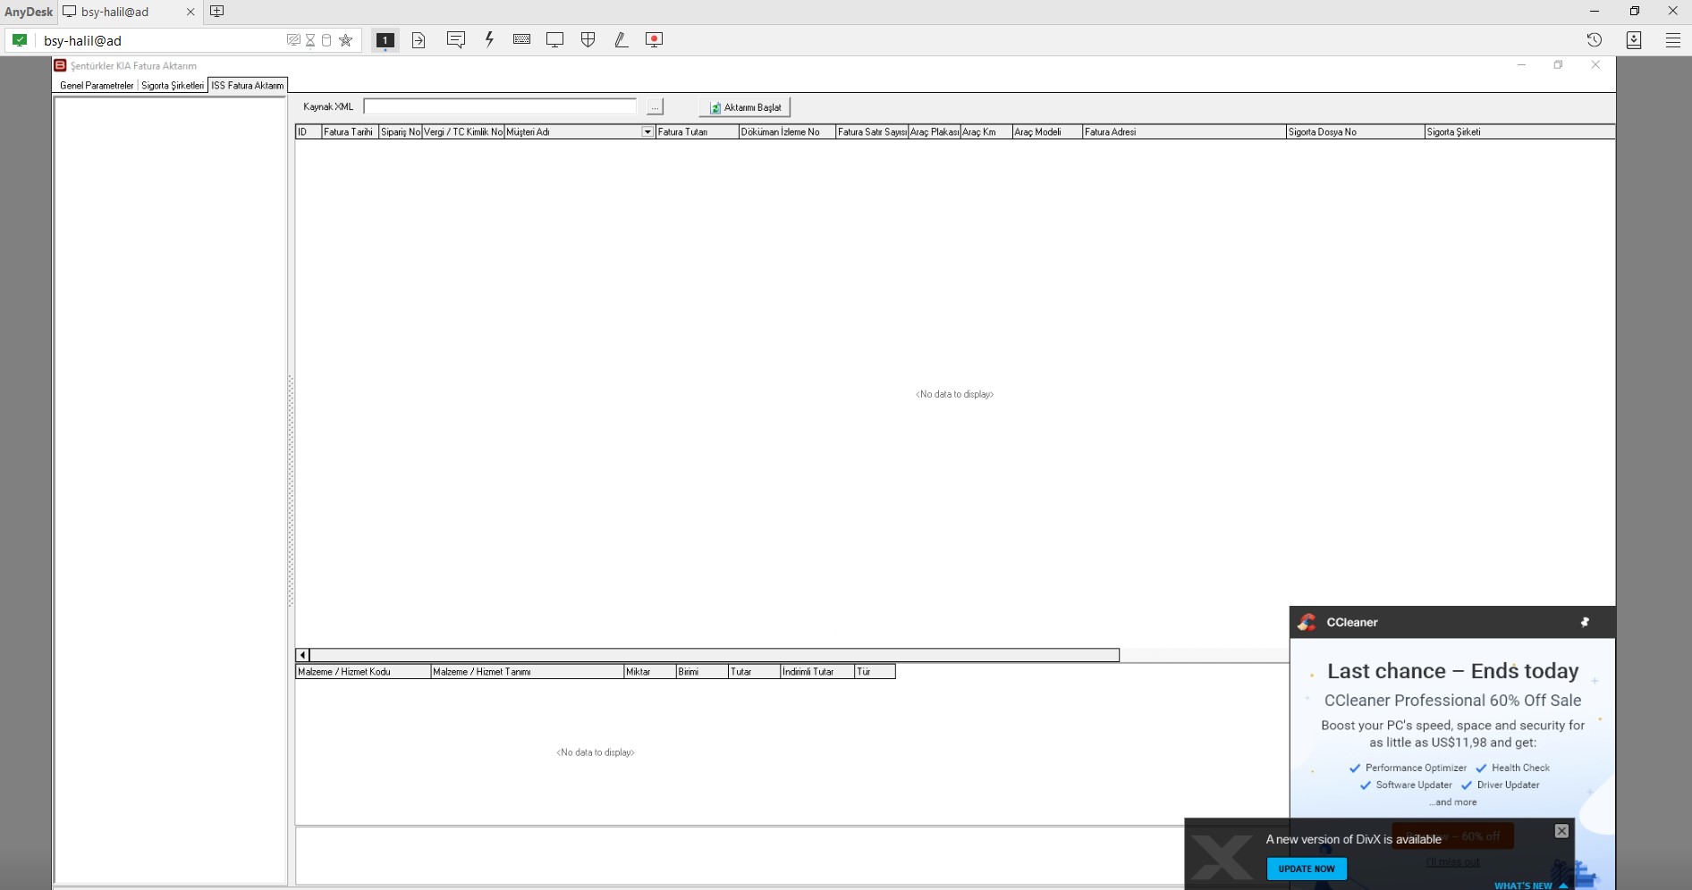Click the permissions shield icon
This screenshot has height=890, width=1692.
click(588, 39)
